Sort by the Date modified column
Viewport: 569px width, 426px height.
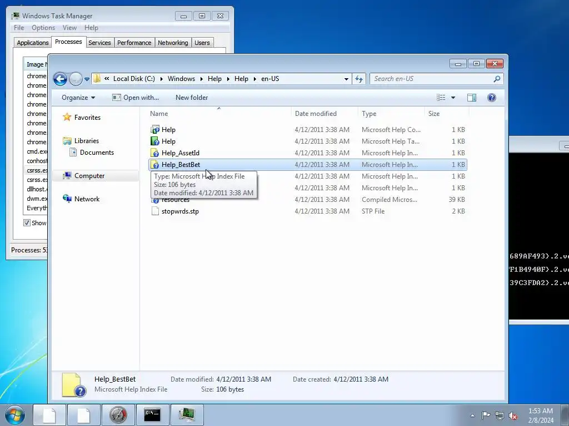pos(325,114)
